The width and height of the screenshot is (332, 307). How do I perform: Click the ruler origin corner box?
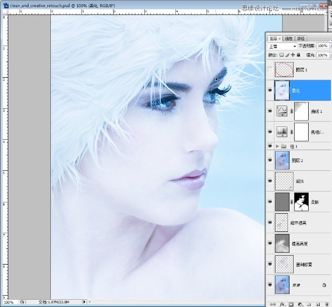click(x=5, y=12)
